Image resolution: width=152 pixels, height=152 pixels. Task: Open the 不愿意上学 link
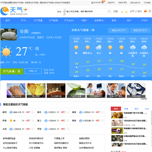59,138
